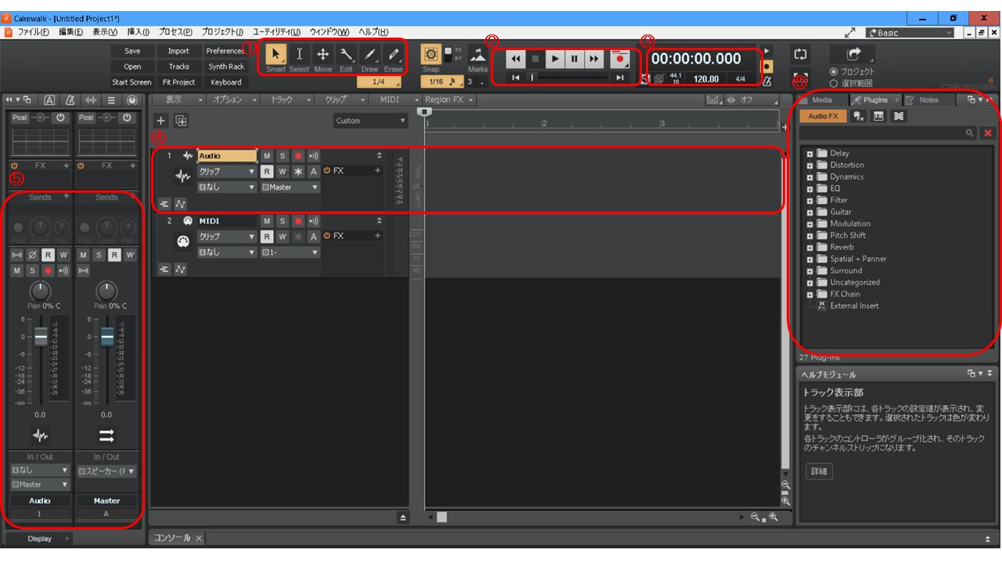Open the プロジェクト menu
Image resolution: width=1002 pixels, height=564 pixels.
[222, 32]
